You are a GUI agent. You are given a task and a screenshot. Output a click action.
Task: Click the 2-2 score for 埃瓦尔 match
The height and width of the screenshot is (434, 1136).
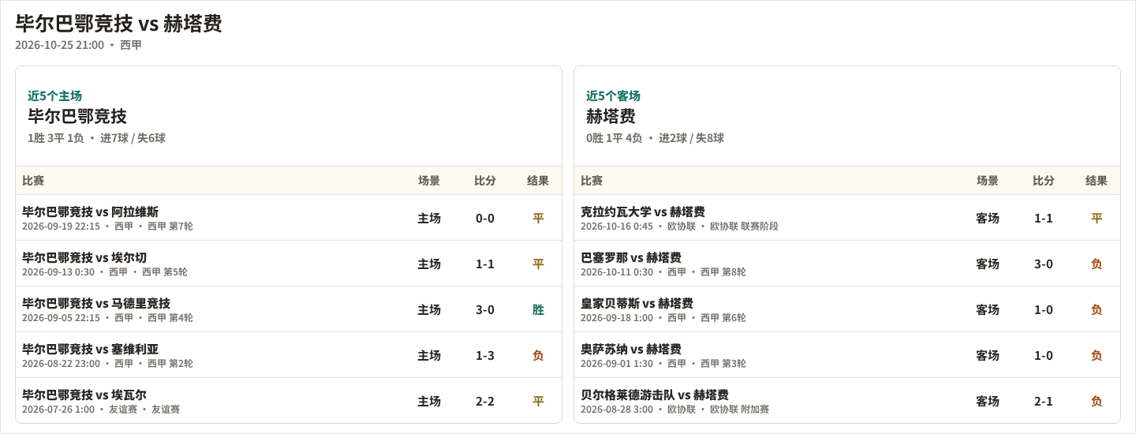coord(485,401)
